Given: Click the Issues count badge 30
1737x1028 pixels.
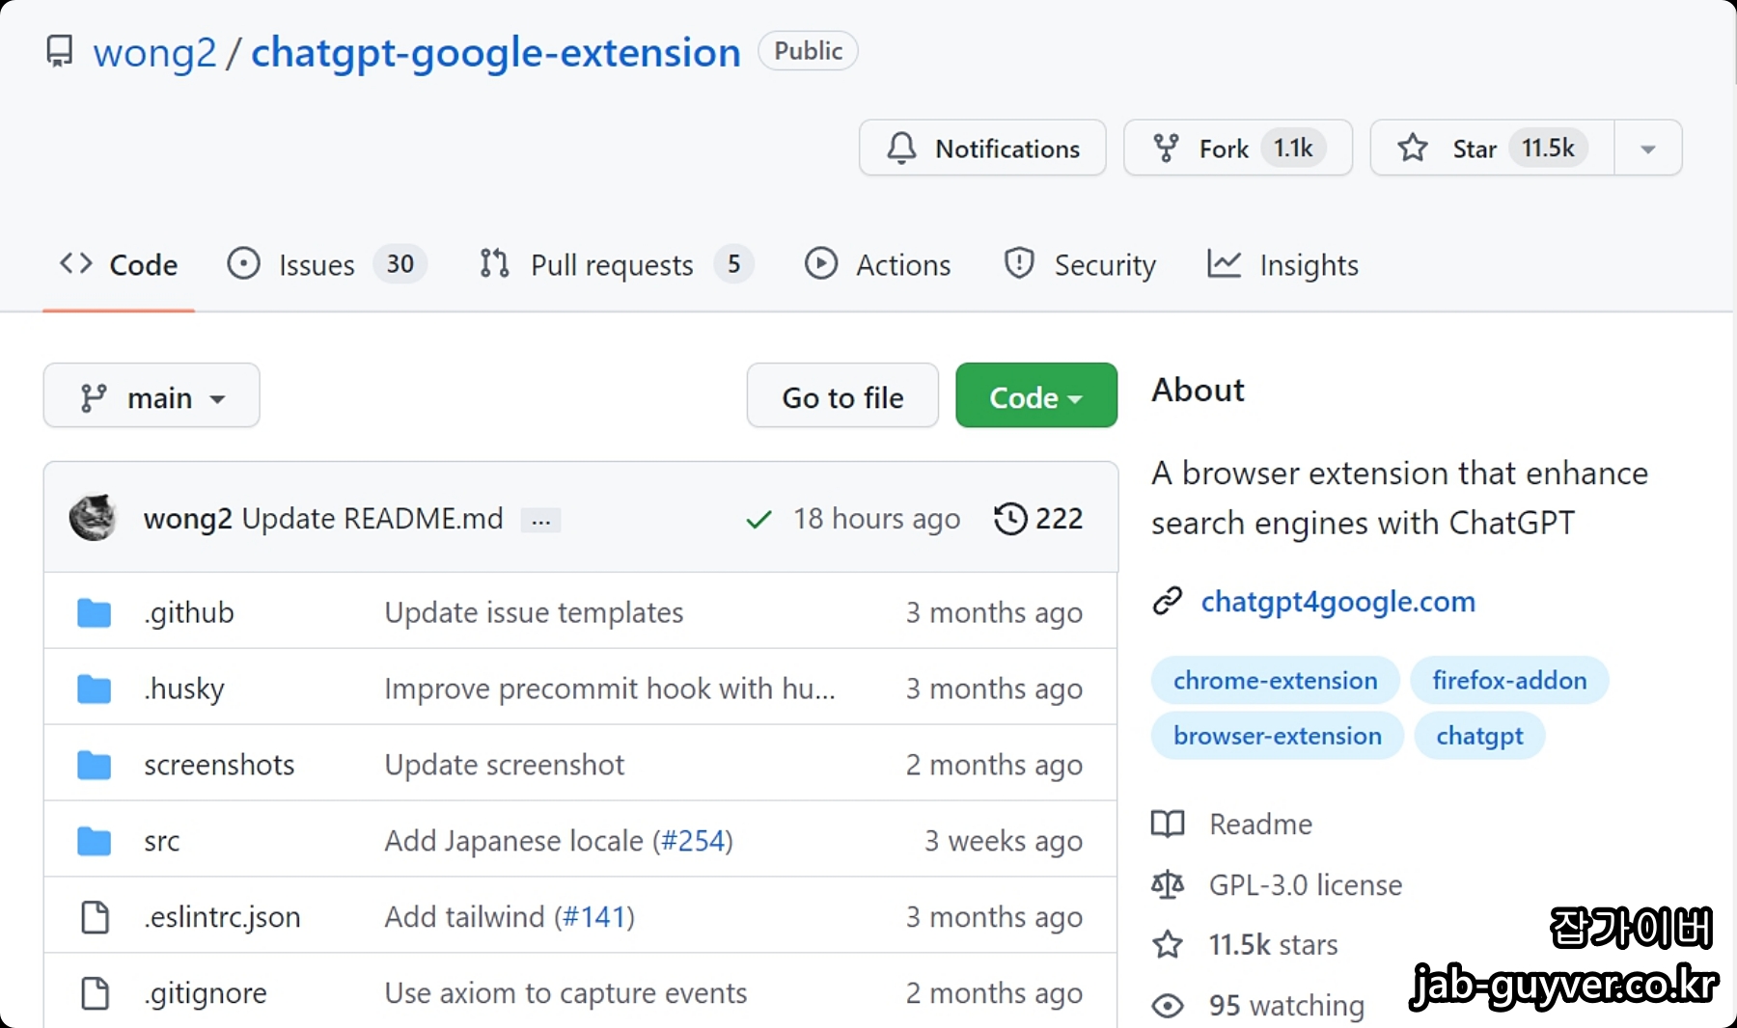Looking at the screenshot, I should point(400,264).
